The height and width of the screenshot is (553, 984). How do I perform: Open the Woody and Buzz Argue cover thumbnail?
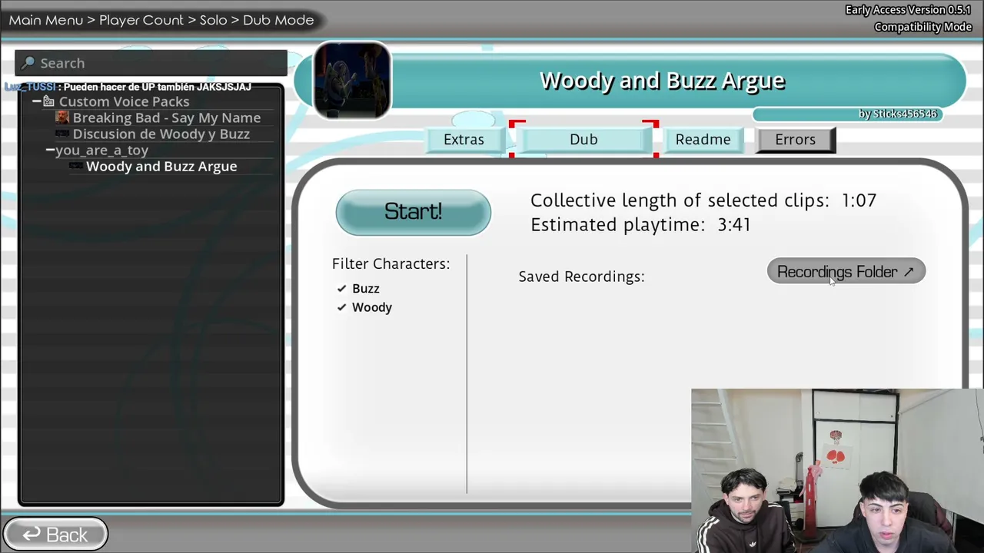click(x=352, y=81)
